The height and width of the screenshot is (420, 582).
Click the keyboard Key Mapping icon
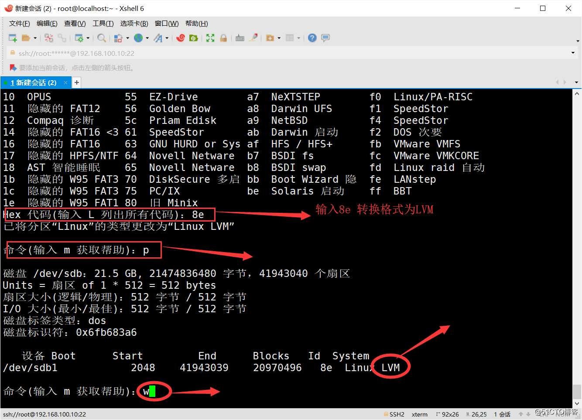click(240, 38)
